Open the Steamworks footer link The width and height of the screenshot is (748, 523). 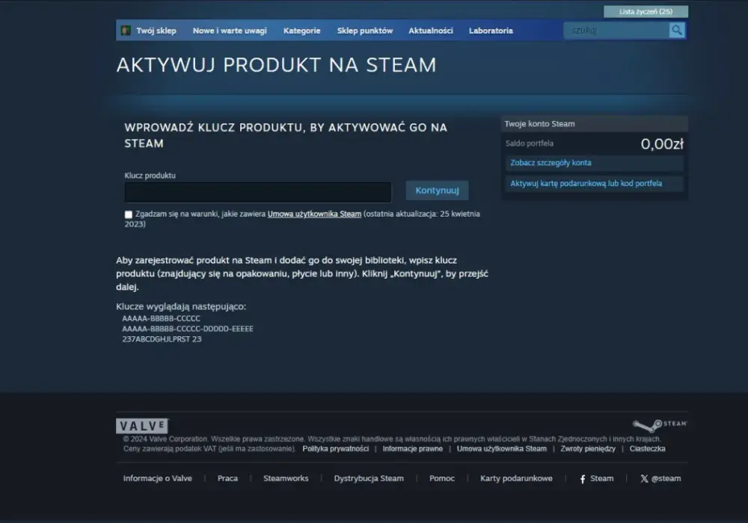point(286,478)
